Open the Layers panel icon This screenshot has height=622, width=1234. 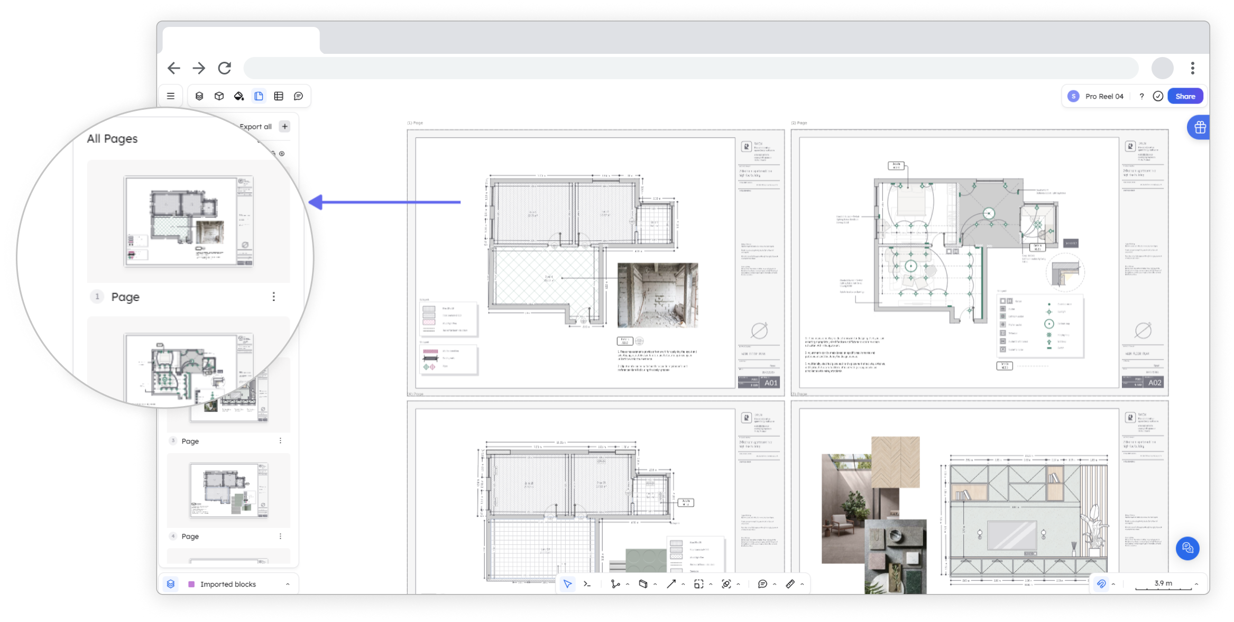click(199, 96)
